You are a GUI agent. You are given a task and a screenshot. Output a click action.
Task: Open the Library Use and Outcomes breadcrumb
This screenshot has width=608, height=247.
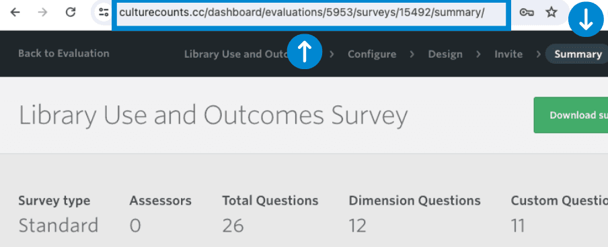[236, 54]
